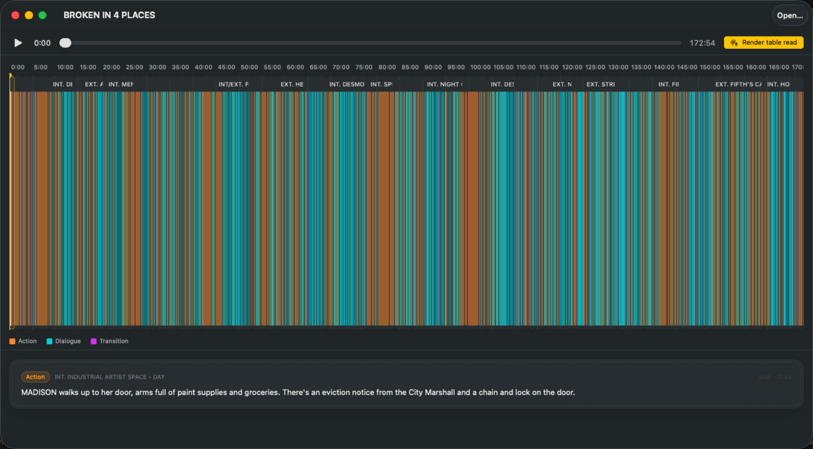
Task: Click the Dialogue legend label
Action: [68, 341]
